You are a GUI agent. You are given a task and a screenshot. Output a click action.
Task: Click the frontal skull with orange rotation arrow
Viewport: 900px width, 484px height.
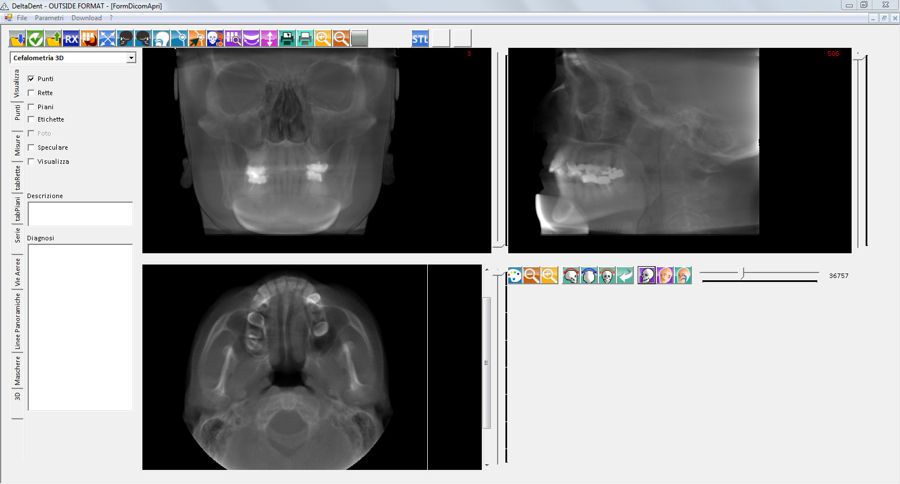(607, 275)
